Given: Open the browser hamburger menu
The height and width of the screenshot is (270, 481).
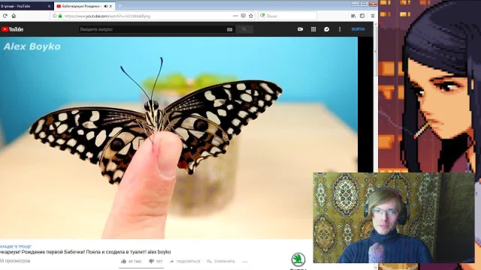Looking at the screenshot, I should tap(373, 16).
